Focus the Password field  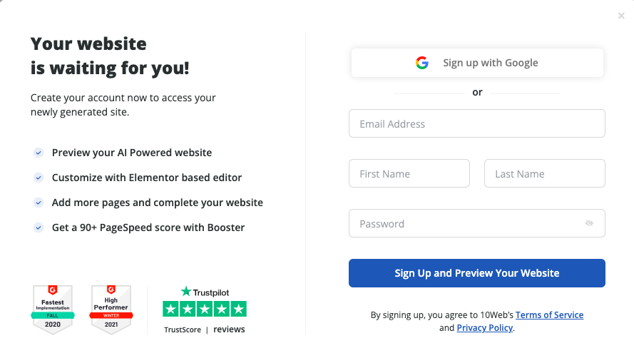pyautogui.click(x=477, y=223)
